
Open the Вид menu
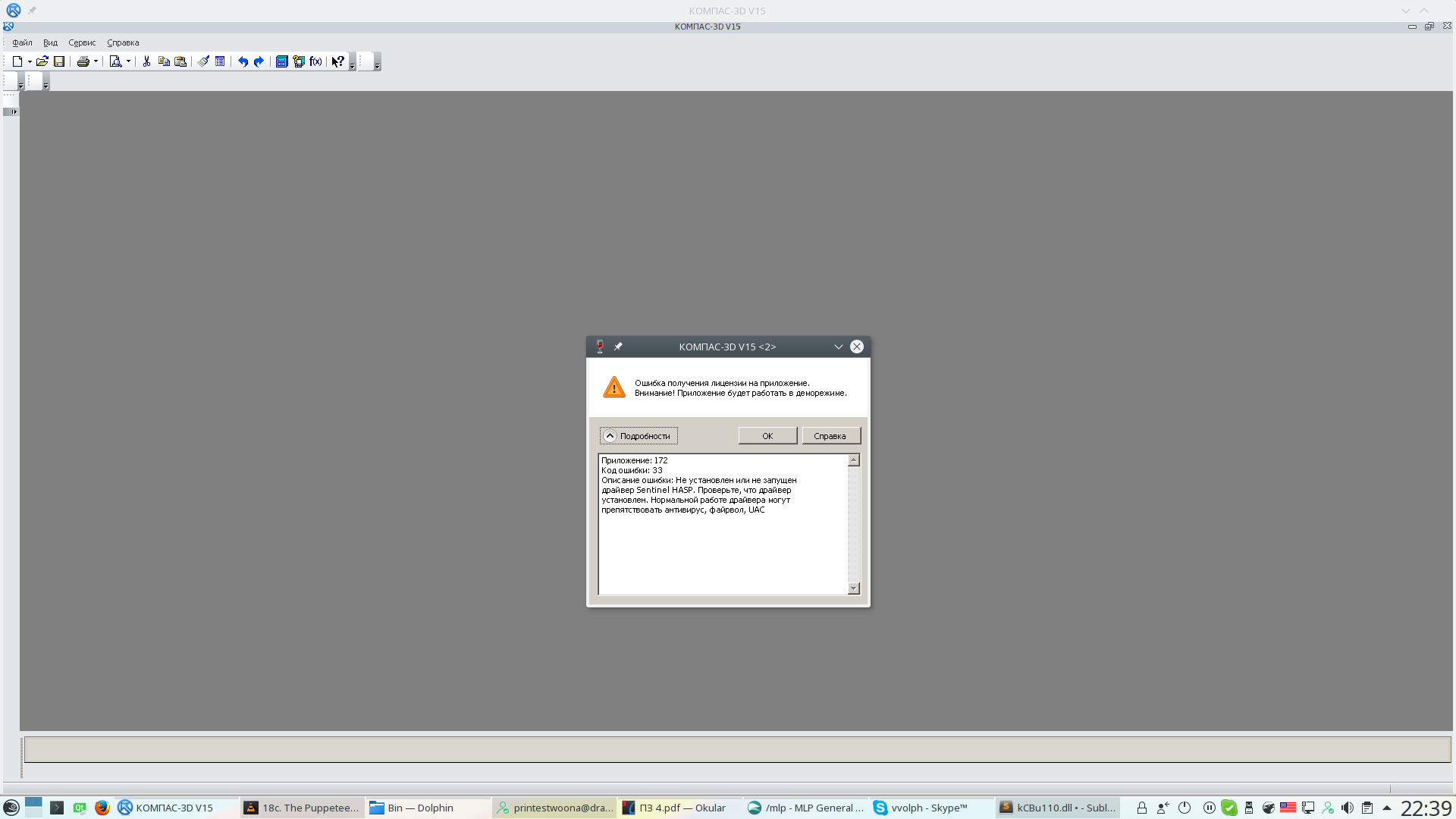point(50,42)
